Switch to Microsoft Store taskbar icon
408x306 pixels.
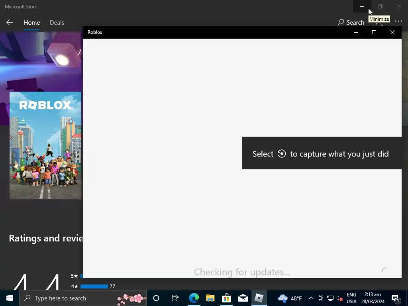(226, 298)
